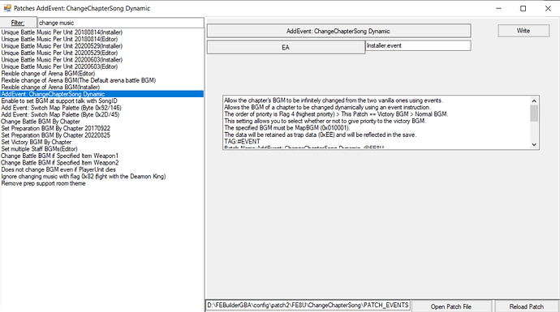Focus the filter text field containing 'change music'
This screenshot has width=560, height=312.
(120, 23)
